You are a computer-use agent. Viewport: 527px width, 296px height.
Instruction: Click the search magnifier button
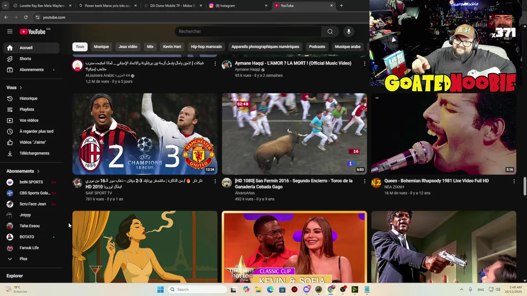tap(330, 31)
